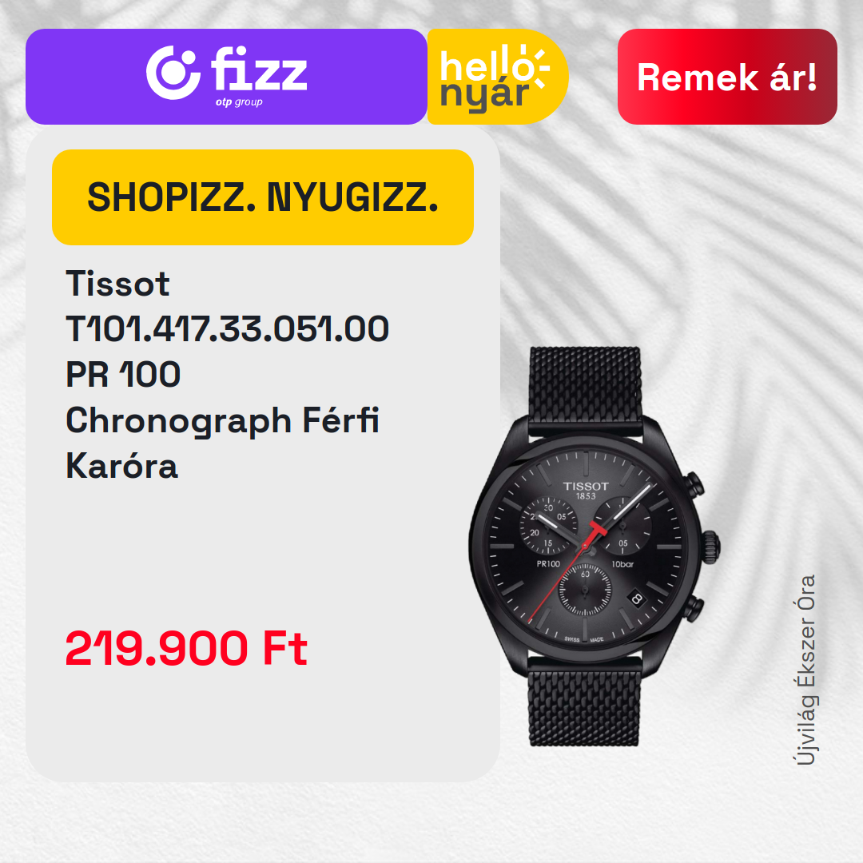This screenshot has width=863, height=863.
Task: Click the Chronograph Férfi Karóra text
Action: 222,443
